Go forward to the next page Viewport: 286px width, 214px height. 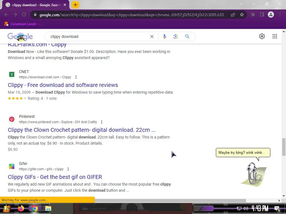click(15, 15)
